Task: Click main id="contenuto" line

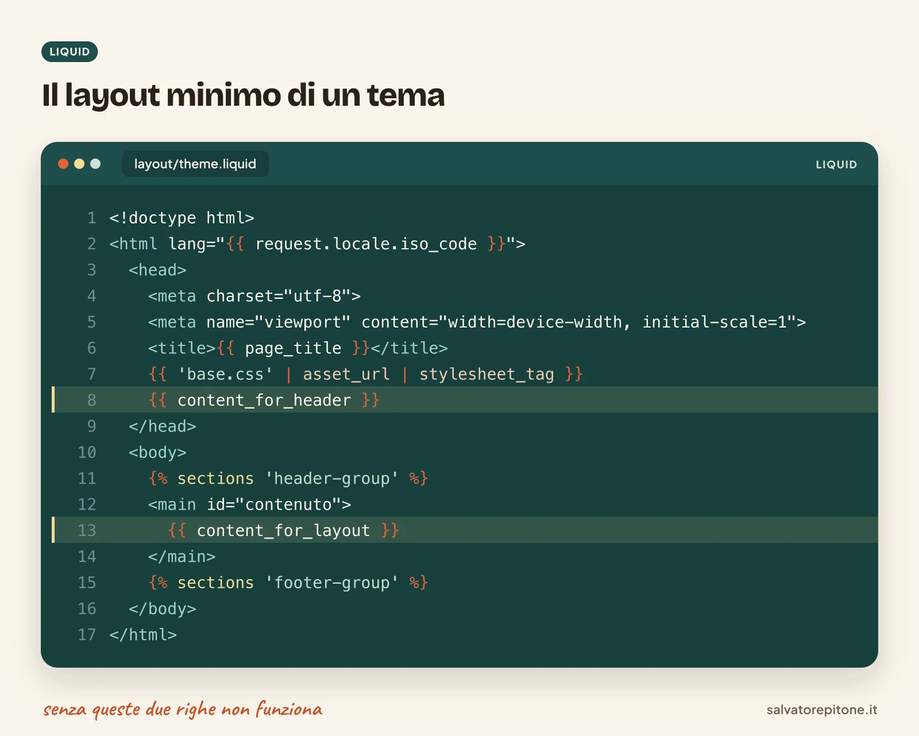Action: (x=249, y=504)
